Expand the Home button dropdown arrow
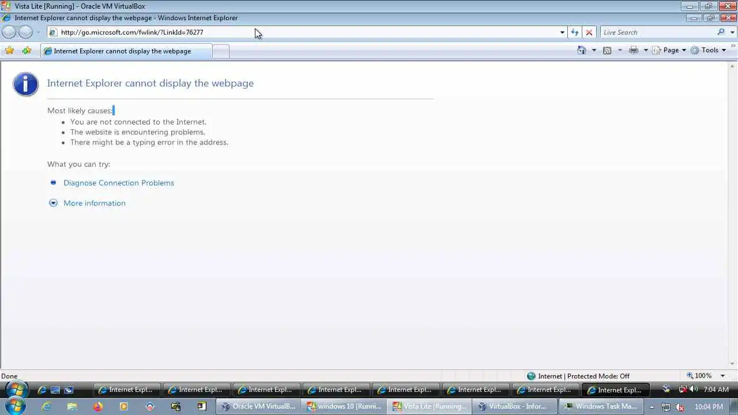The height and width of the screenshot is (415, 738). 594,50
